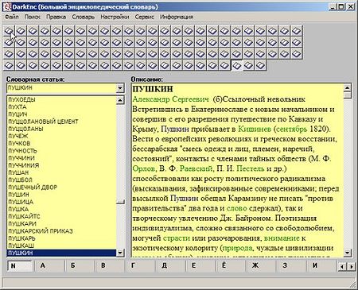Viewport: 358px width, 290px height.
Task: Click the DarkEnc application icon in title bar
Action: coord(7,6)
